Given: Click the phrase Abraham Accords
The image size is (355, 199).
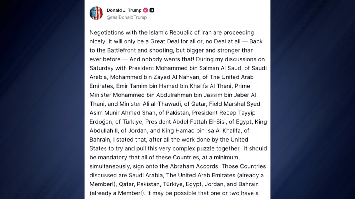Looking at the screenshot, I should click(194, 166).
